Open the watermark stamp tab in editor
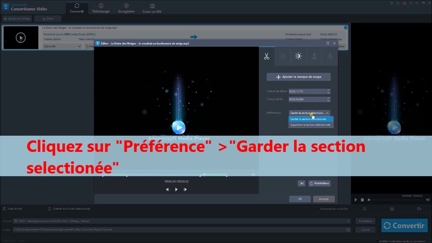 314,56
